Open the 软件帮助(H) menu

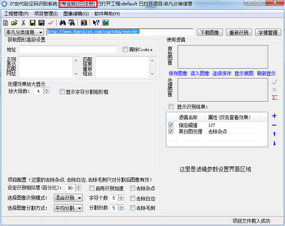click(x=107, y=14)
